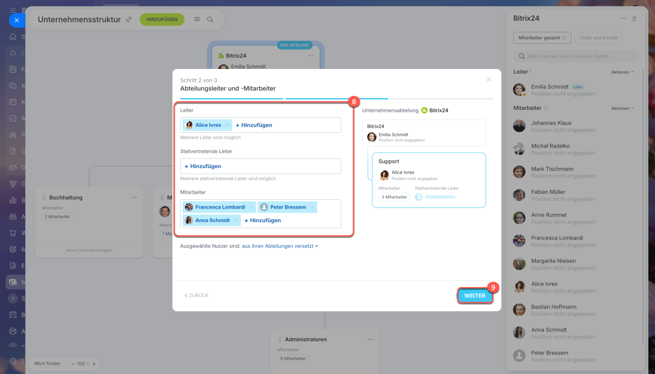Image resolution: width=655 pixels, height=374 pixels.
Task: Open the home icon in left sidebar
Action: pyautogui.click(x=13, y=37)
